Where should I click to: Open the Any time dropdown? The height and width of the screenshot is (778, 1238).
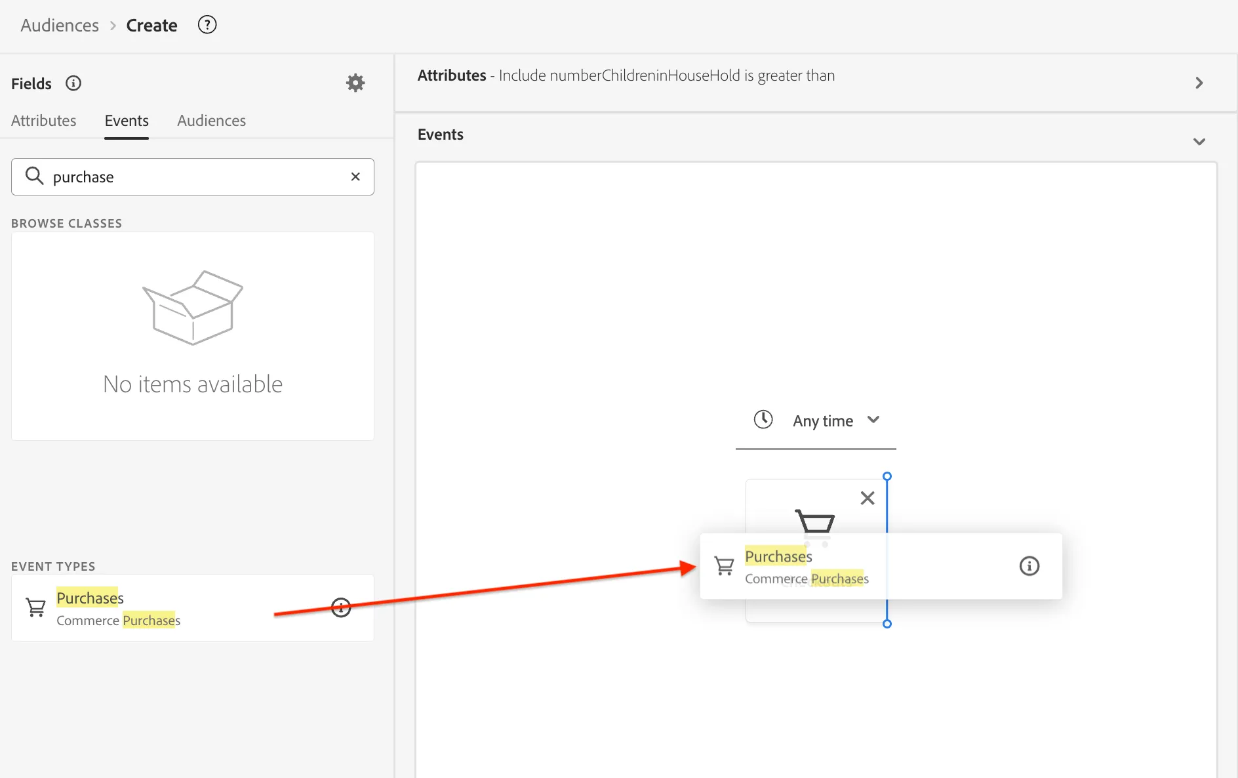click(816, 421)
